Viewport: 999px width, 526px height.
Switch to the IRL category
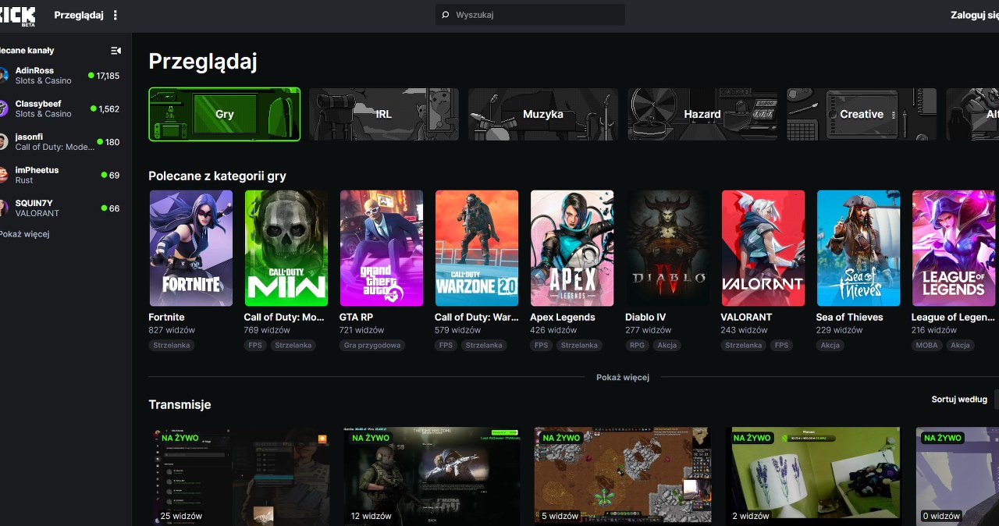coord(383,114)
